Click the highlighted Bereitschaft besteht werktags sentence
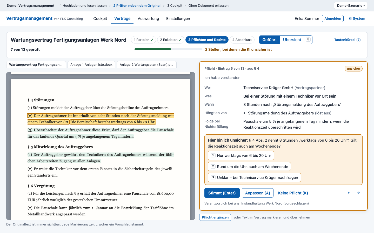Screen dimensions: 374x233 point(113,122)
